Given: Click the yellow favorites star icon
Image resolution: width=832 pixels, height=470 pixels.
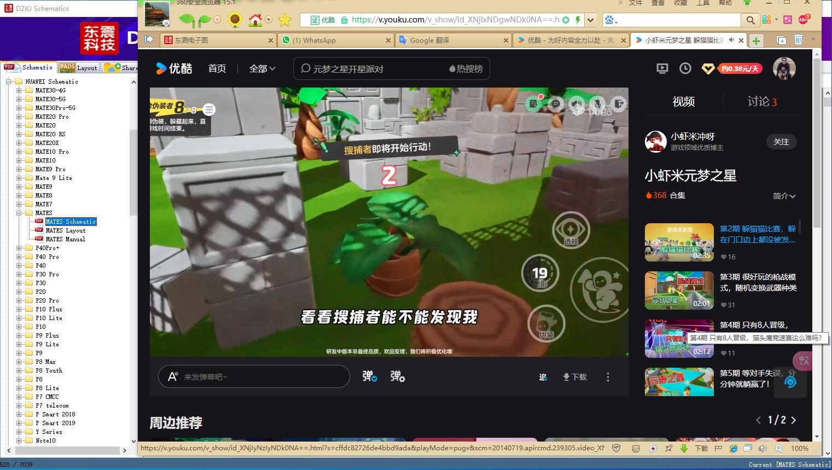Looking at the screenshot, I should (284, 20).
